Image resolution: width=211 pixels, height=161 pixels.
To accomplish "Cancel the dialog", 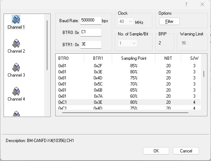I will point(186,151).
